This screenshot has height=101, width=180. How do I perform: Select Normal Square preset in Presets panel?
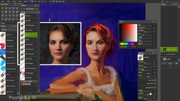pyautogui.click(x=9, y=69)
